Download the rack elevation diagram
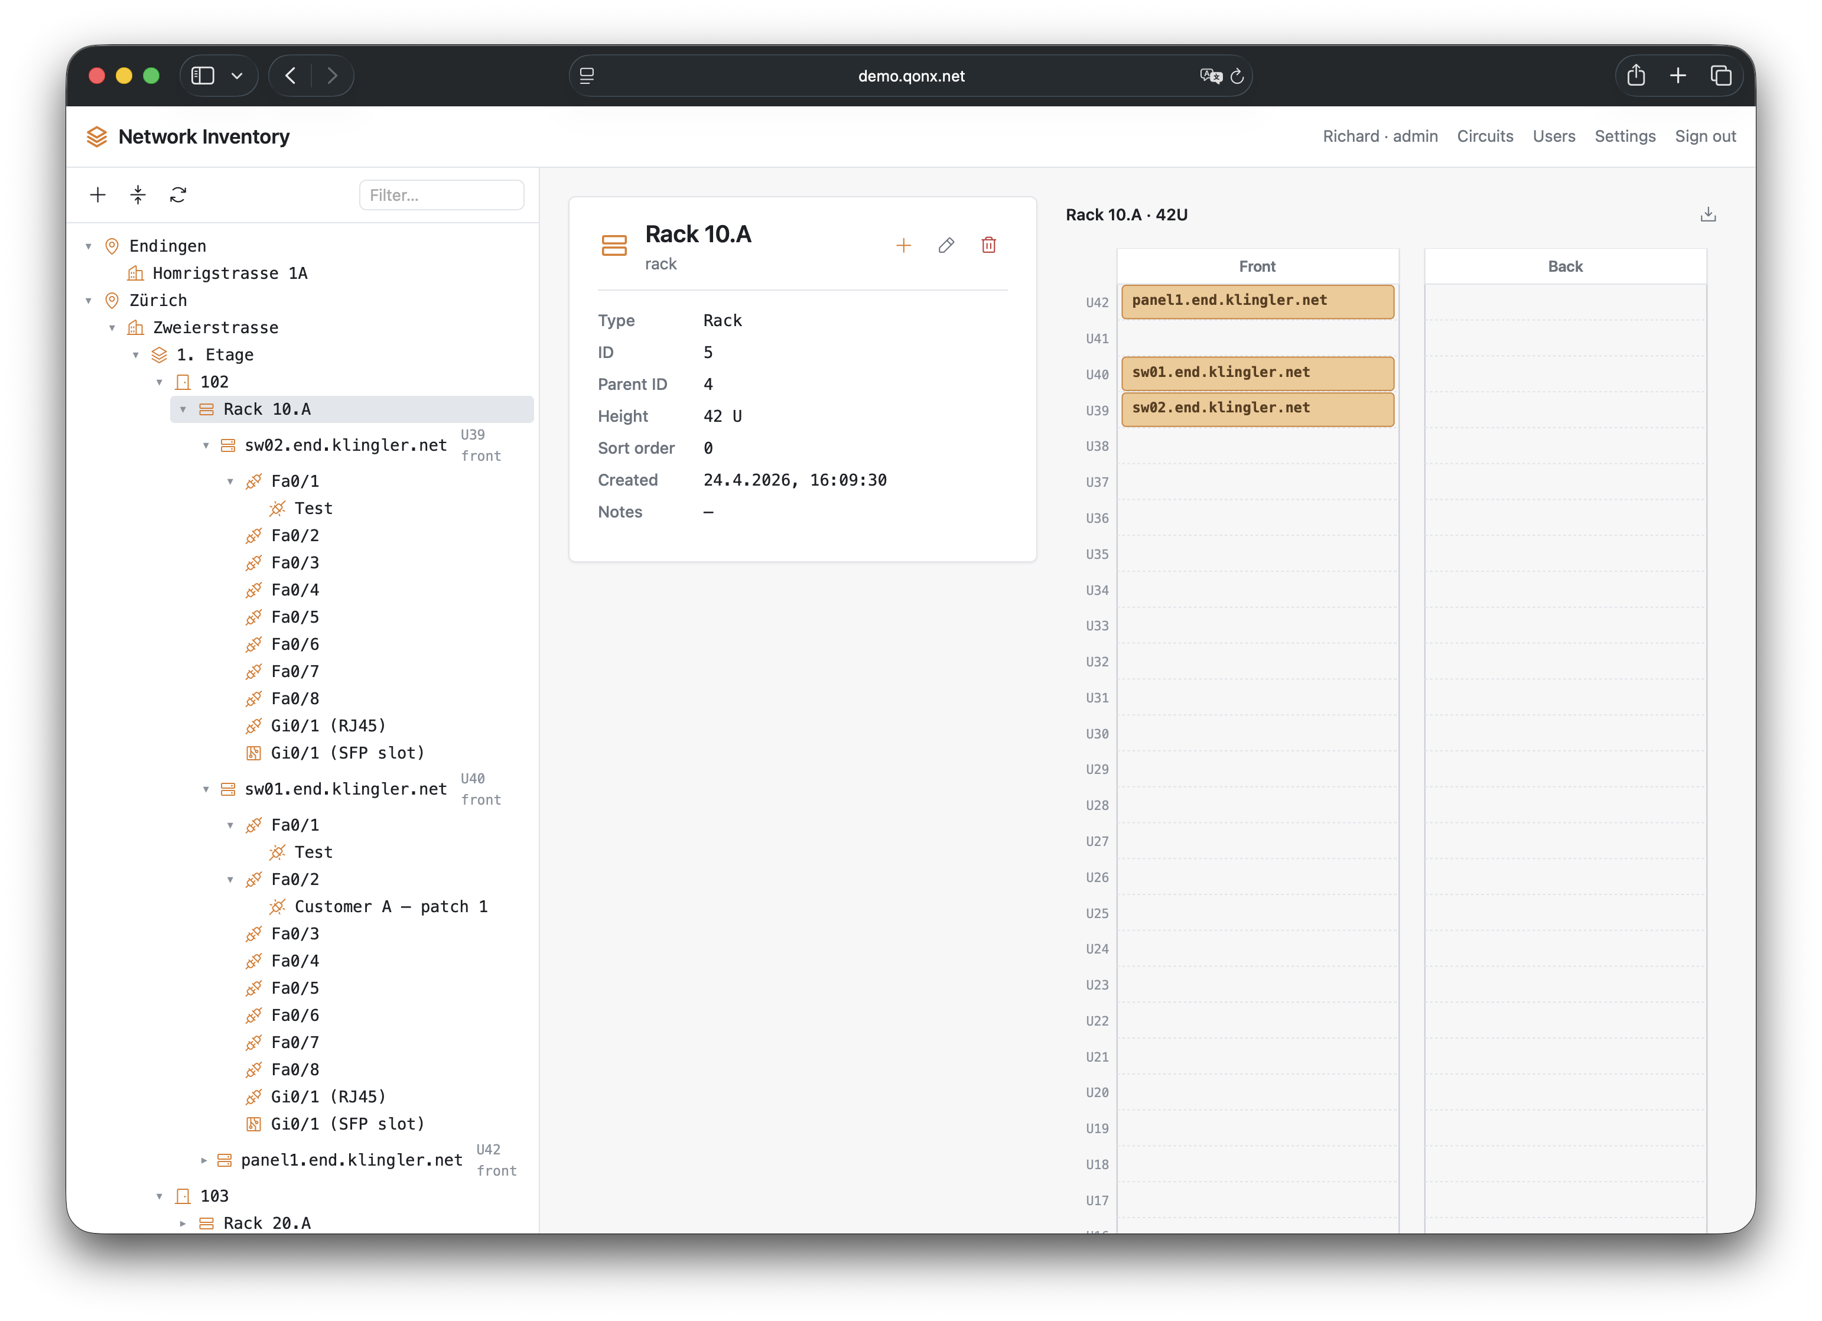This screenshot has height=1321, width=1822. tap(1708, 214)
